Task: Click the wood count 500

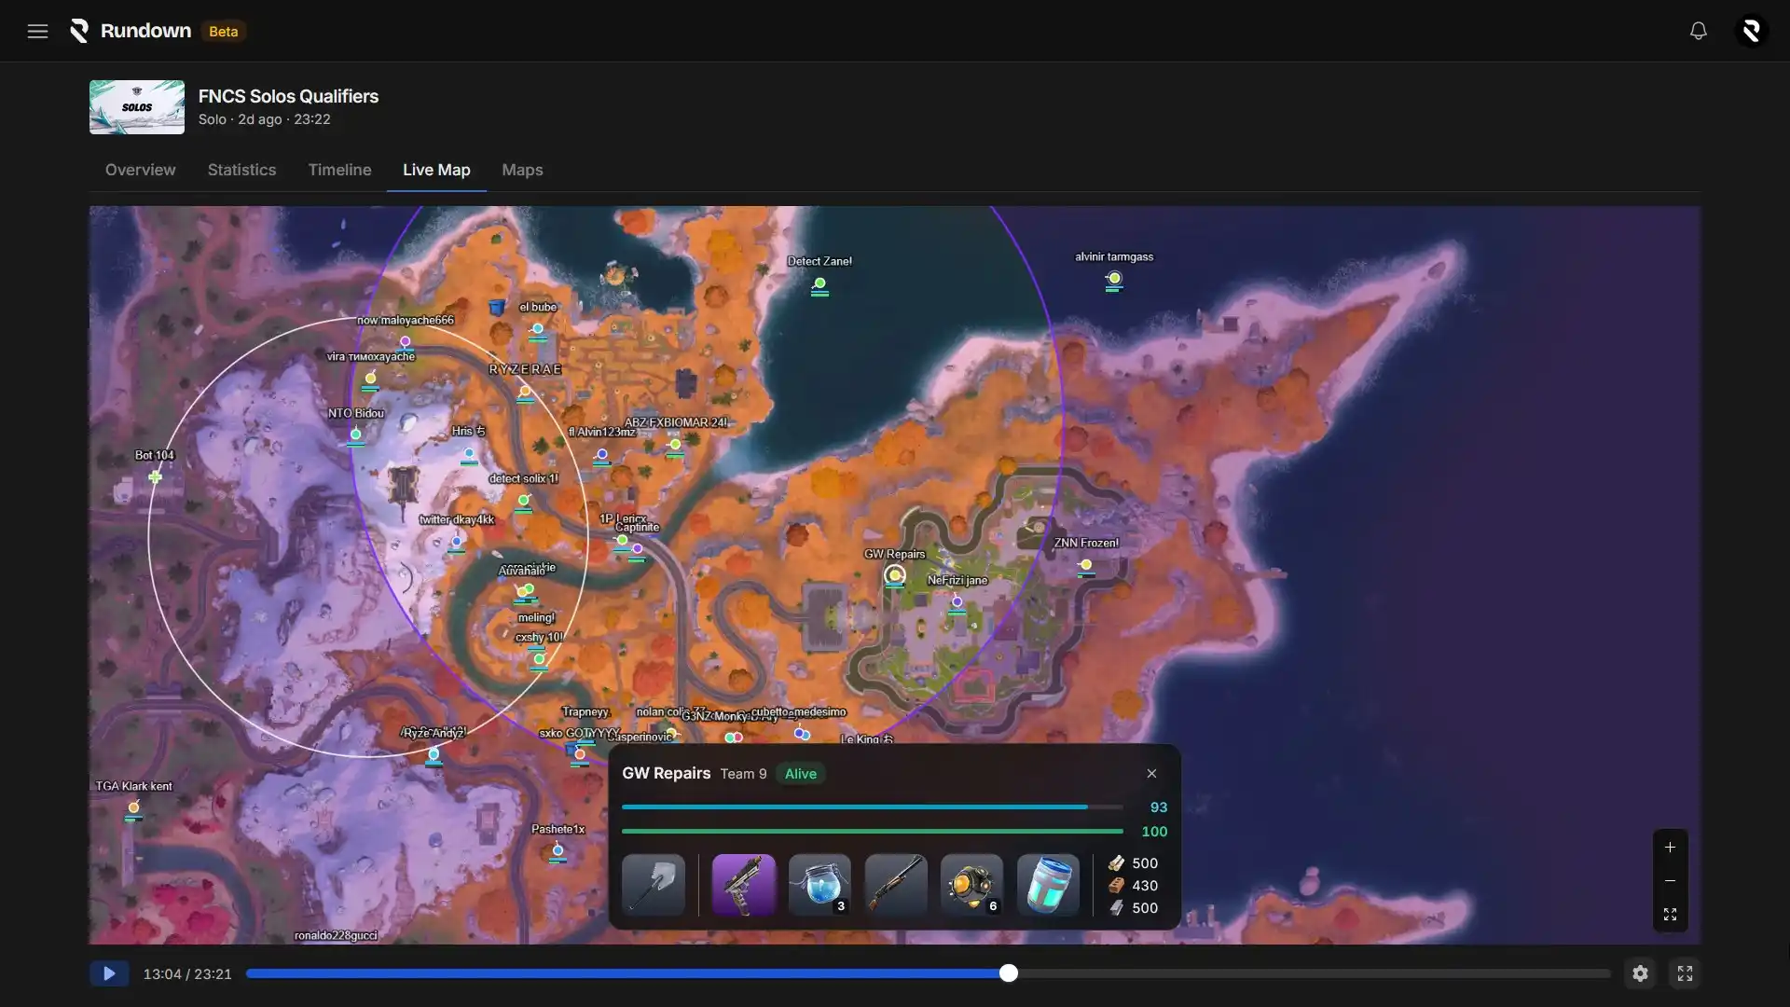Action: point(1145,863)
